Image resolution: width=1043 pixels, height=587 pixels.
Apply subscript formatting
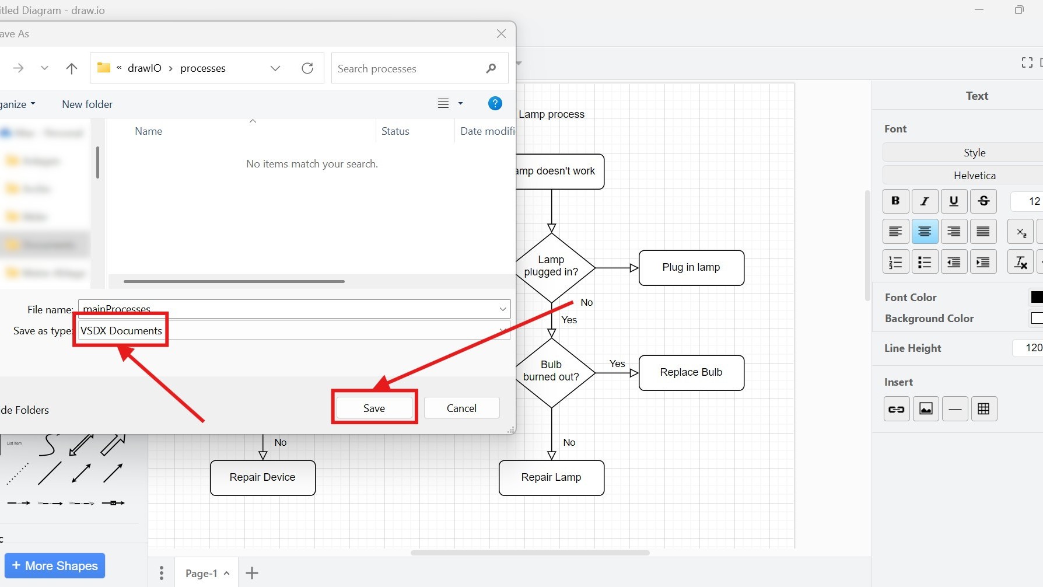click(1021, 231)
